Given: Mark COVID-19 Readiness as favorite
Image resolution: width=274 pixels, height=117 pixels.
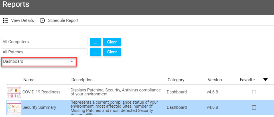Looking at the screenshot, I should (x=254, y=92).
